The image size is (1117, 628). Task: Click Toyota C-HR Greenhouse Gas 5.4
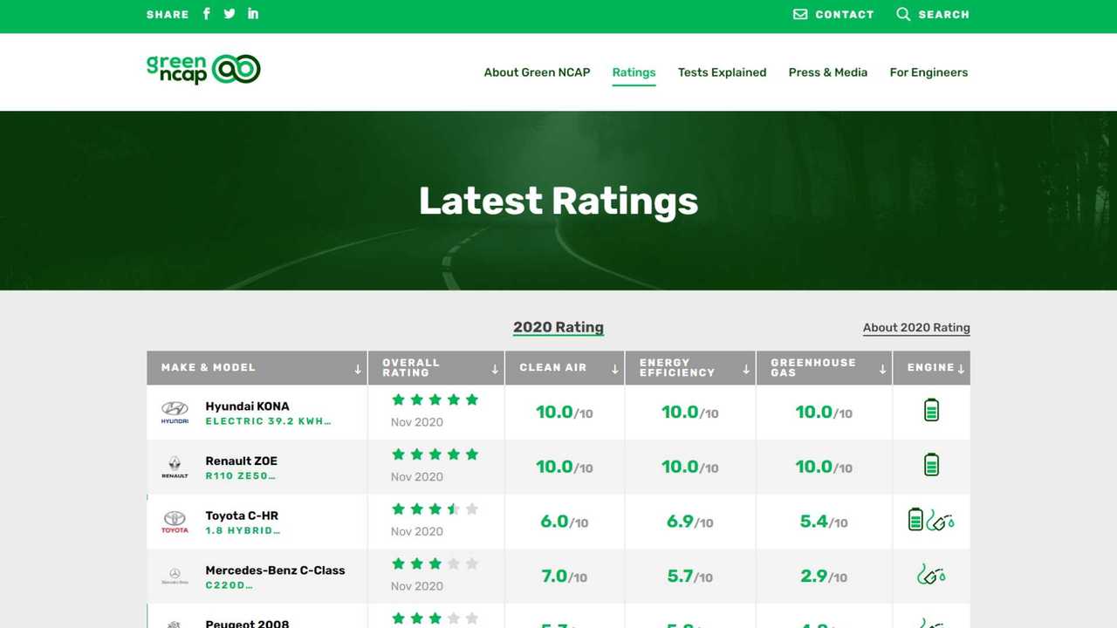[x=824, y=522]
